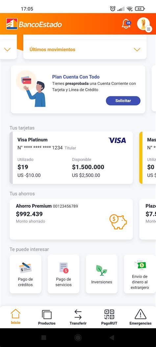Open the Ahorro Premium savings card
Screen dimensions: 156x347
[71, 219]
